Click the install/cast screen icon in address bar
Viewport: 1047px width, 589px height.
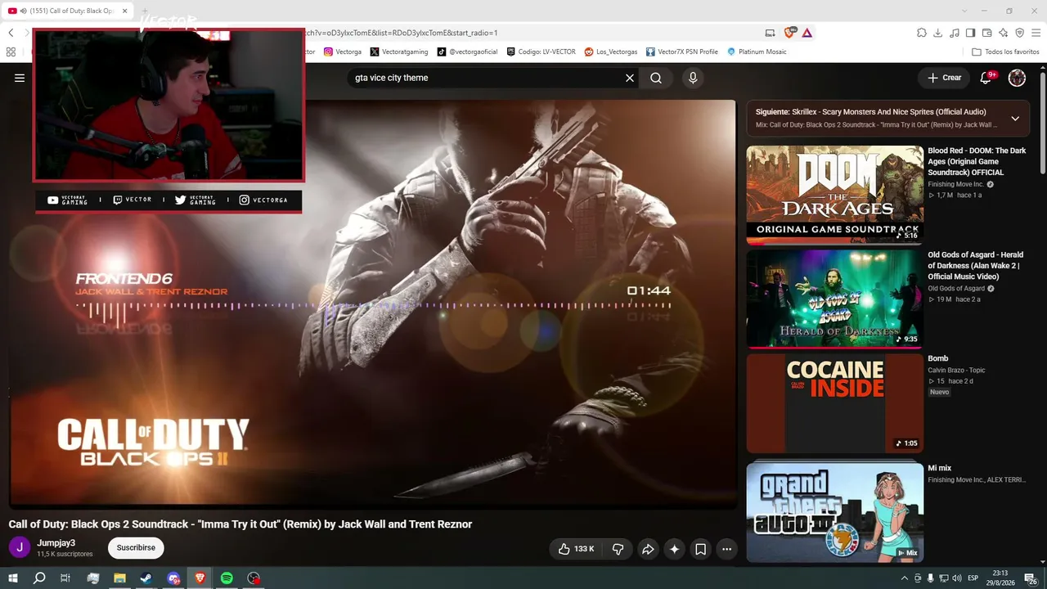point(770,33)
